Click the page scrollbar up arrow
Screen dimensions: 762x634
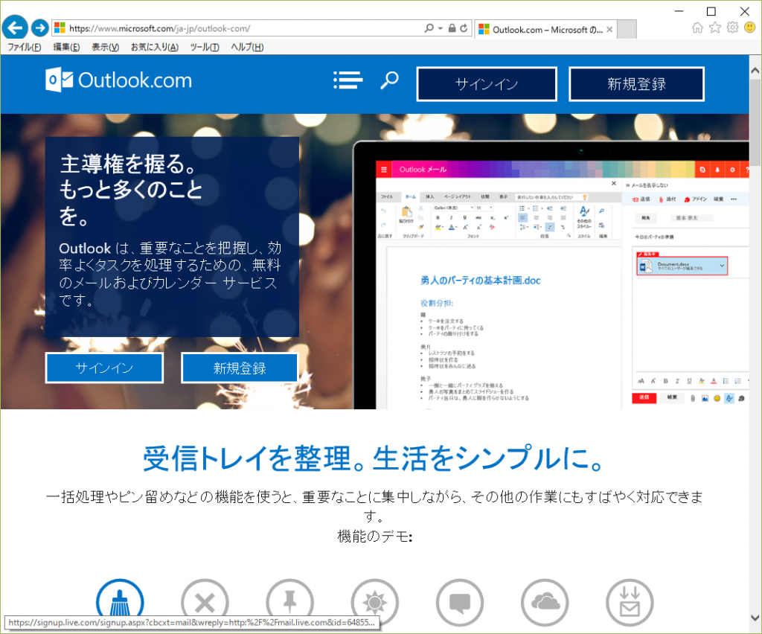[x=755, y=71]
